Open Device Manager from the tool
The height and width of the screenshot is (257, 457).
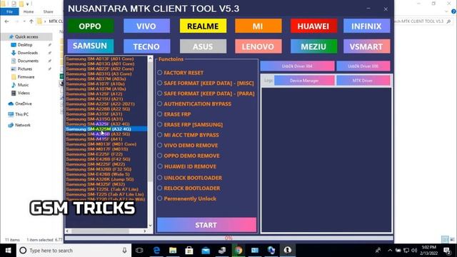pyautogui.click(x=304, y=81)
